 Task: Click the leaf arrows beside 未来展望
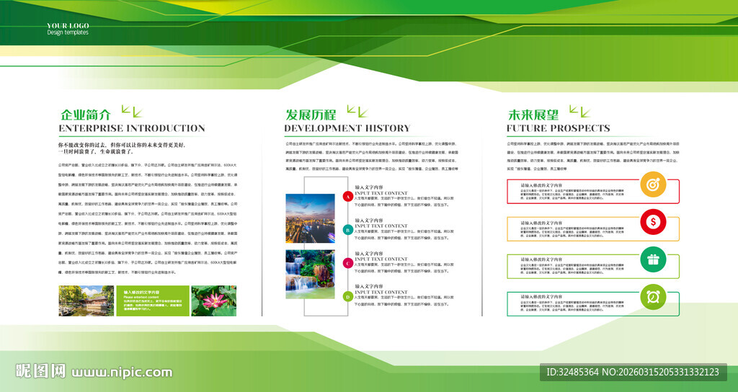point(579,112)
